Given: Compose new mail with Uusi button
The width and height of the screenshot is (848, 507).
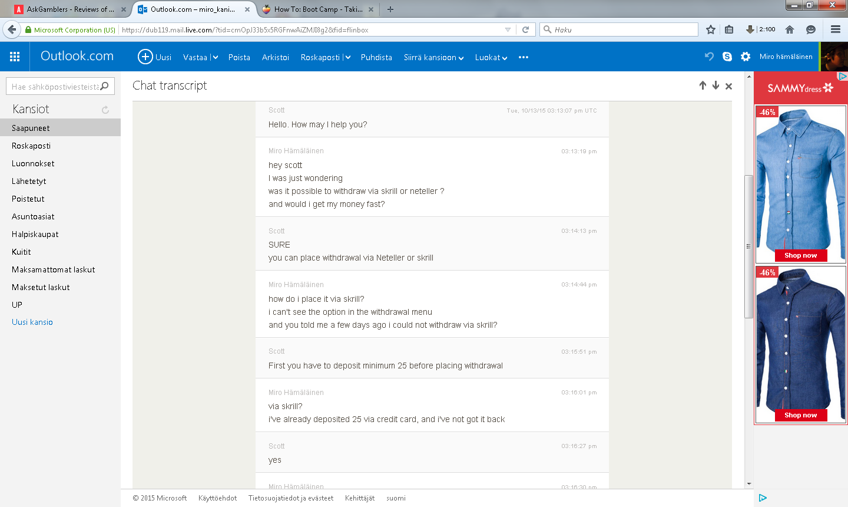Looking at the screenshot, I should point(154,57).
